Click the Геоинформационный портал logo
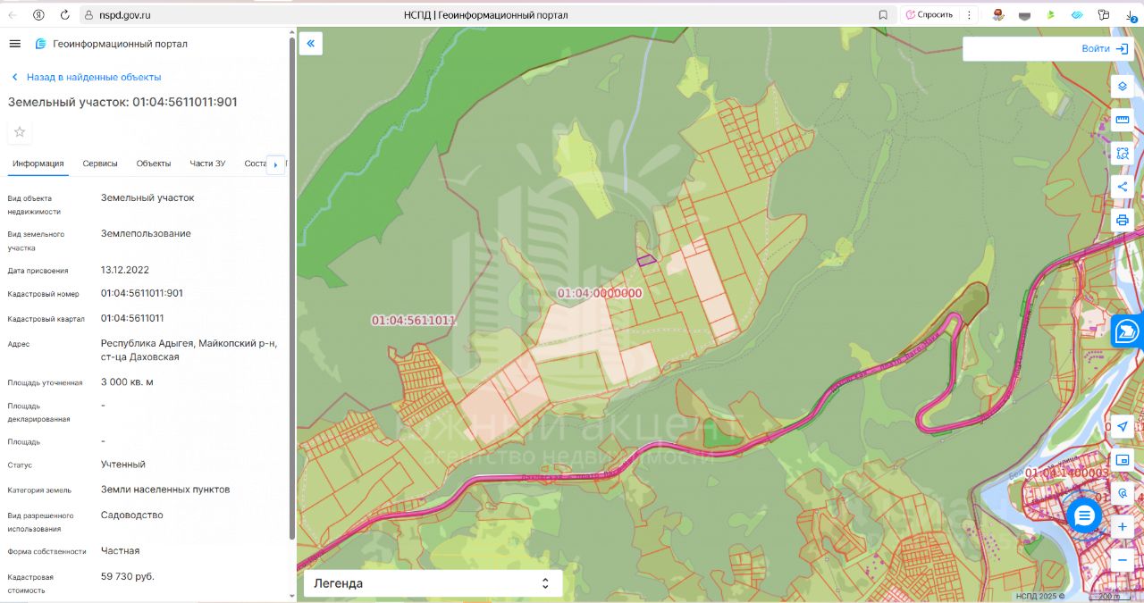Image resolution: width=1144 pixels, height=603 pixels. coord(111,44)
